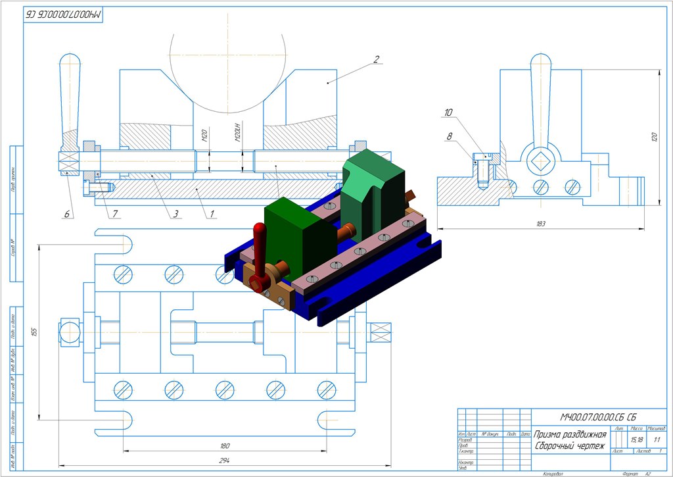
Task: Click part callout number 10
Action: pos(448,113)
